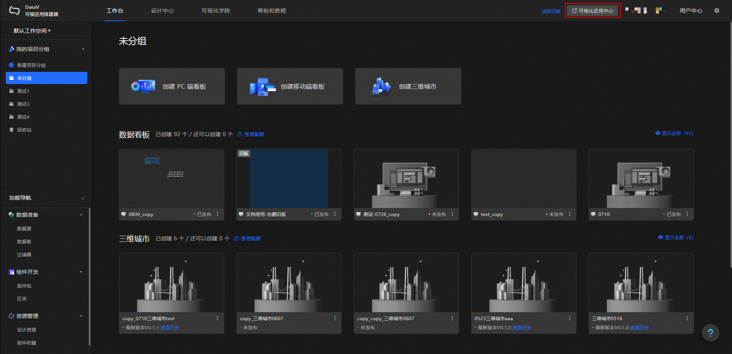Click the 返回旧版 link
Viewport: 732px width, 354px height.
(x=551, y=11)
